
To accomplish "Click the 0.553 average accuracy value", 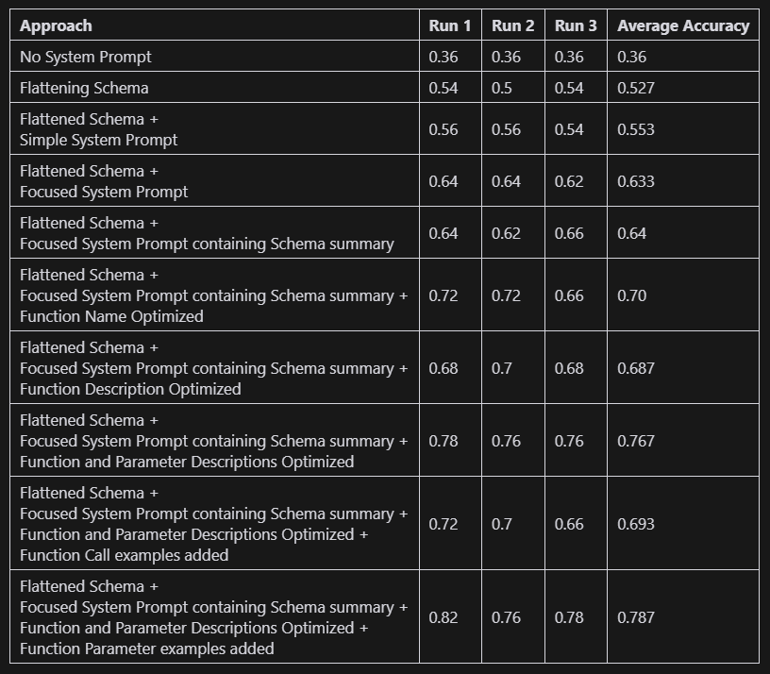I will coord(636,130).
